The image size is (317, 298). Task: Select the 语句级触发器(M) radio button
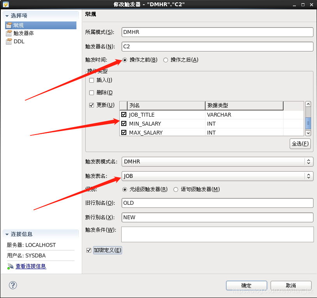[x=176, y=189]
